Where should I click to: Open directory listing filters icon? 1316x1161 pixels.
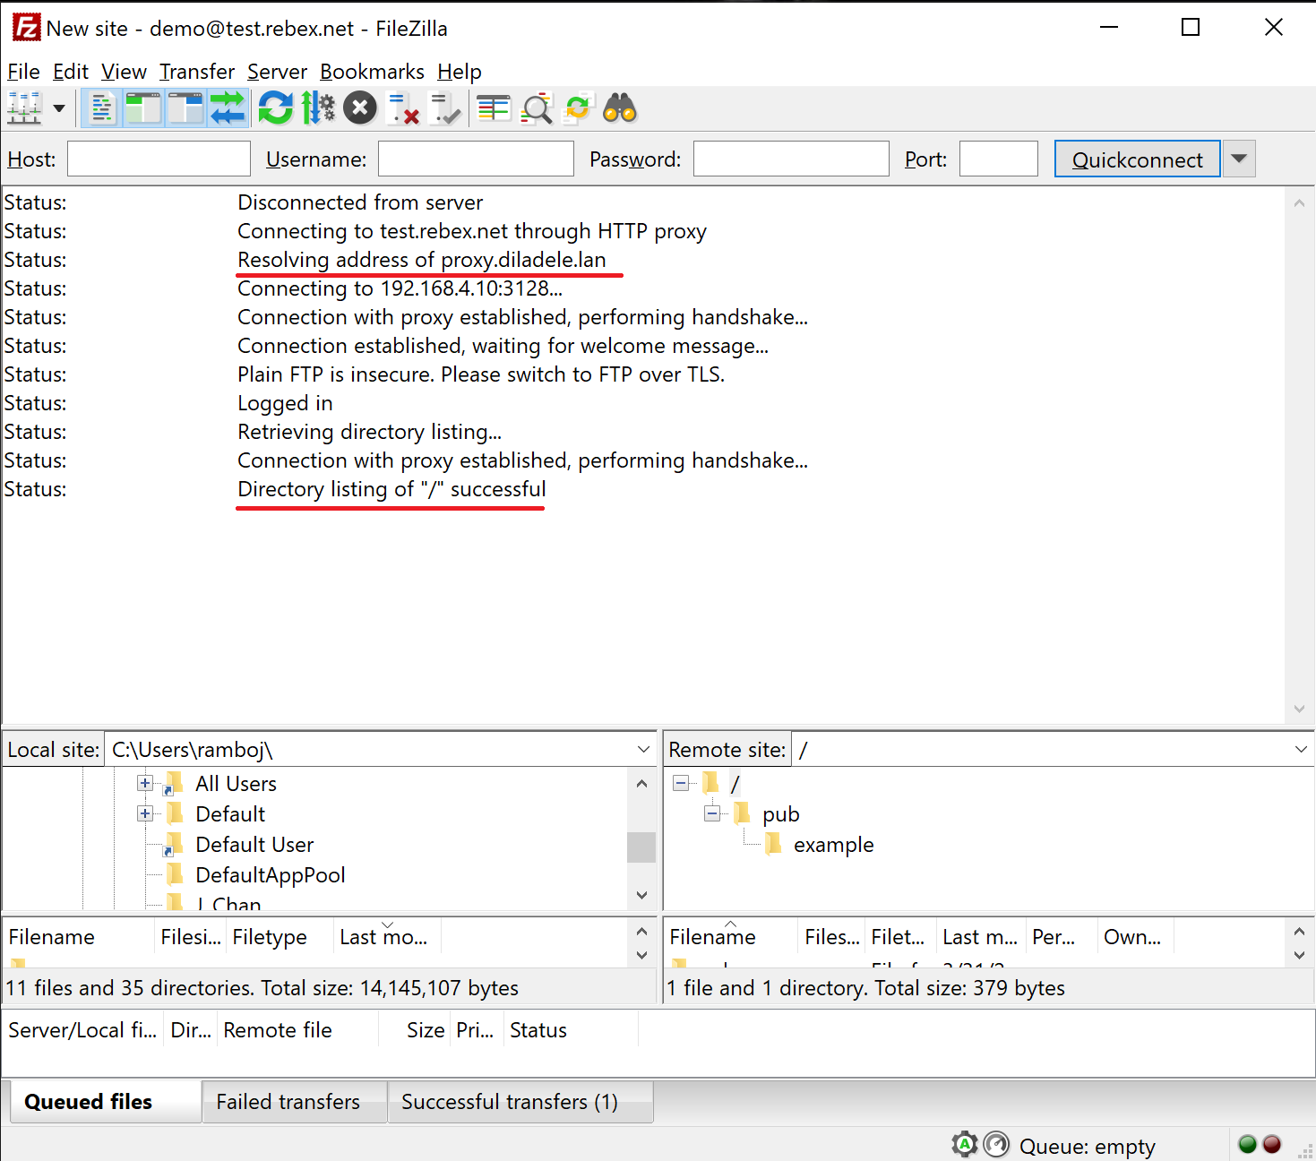click(x=494, y=109)
